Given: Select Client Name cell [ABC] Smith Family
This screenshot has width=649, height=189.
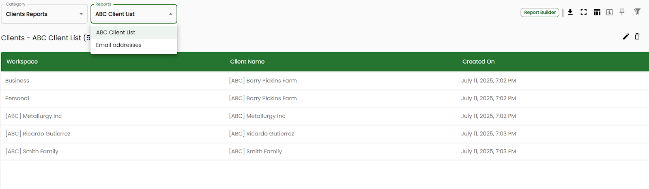Looking at the screenshot, I should point(255,152).
